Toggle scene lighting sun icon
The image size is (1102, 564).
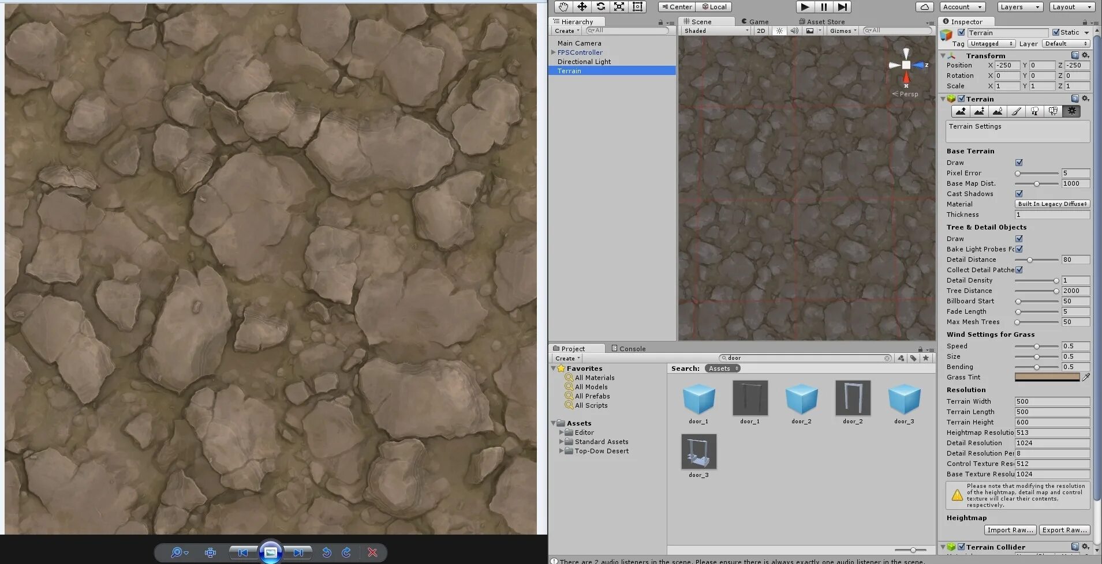pos(779,31)
